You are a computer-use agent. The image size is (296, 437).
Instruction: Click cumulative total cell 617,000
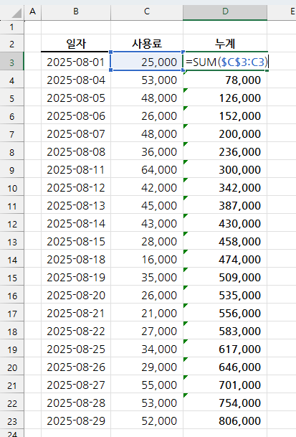(225, 349)
